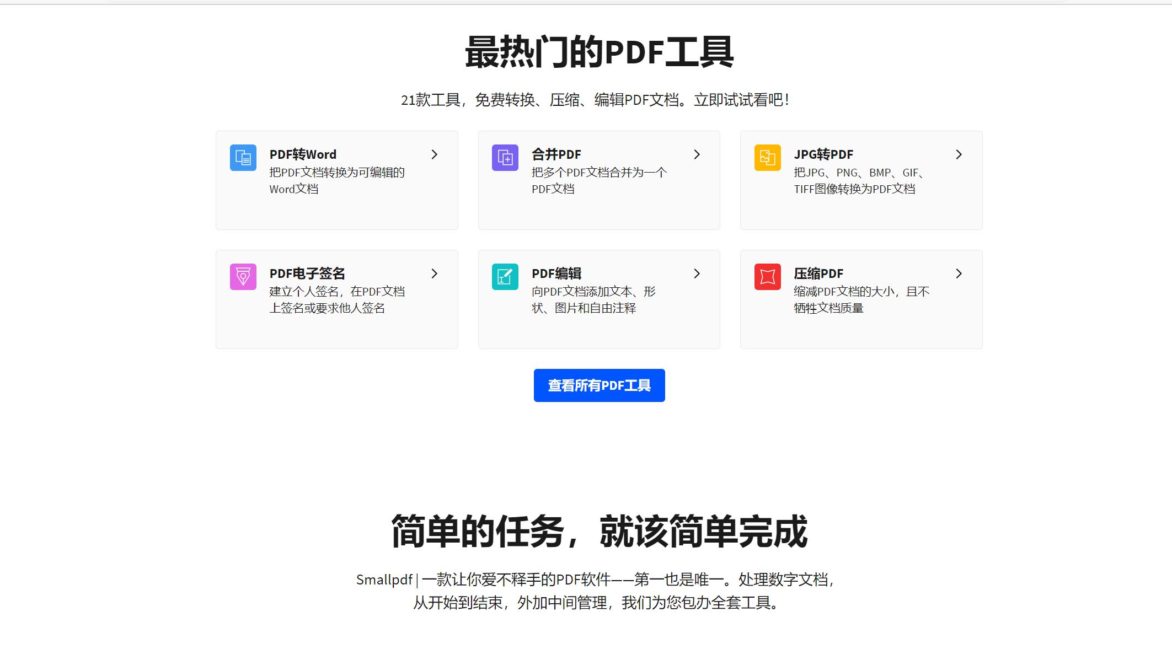
Task: Open PDF编辑 using its arrow
Action: [x=697, y=274]
